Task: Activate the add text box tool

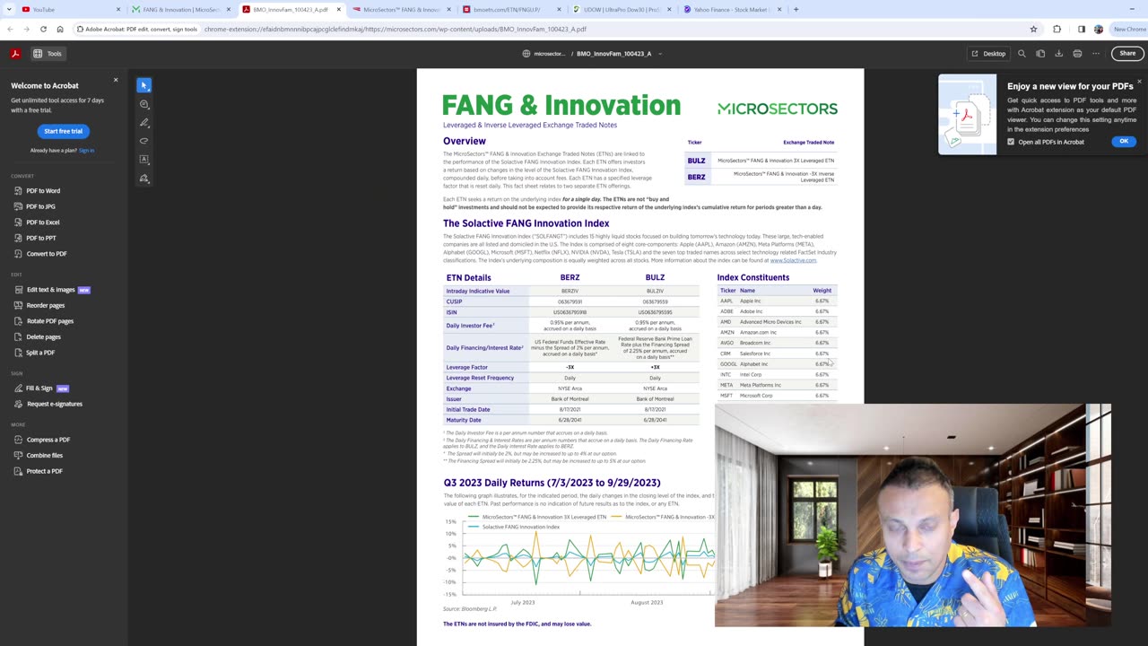Action: tap(143, 160)
